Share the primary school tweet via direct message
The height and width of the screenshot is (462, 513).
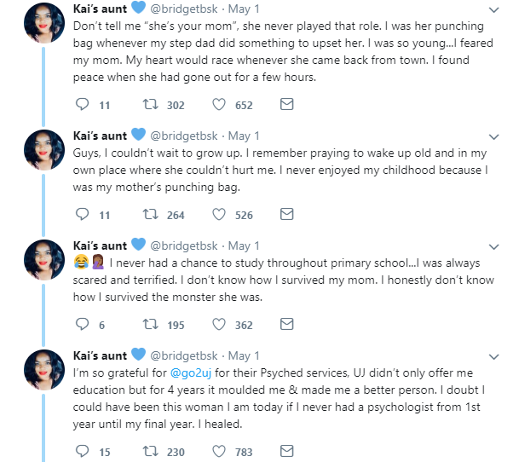point(287,324)
